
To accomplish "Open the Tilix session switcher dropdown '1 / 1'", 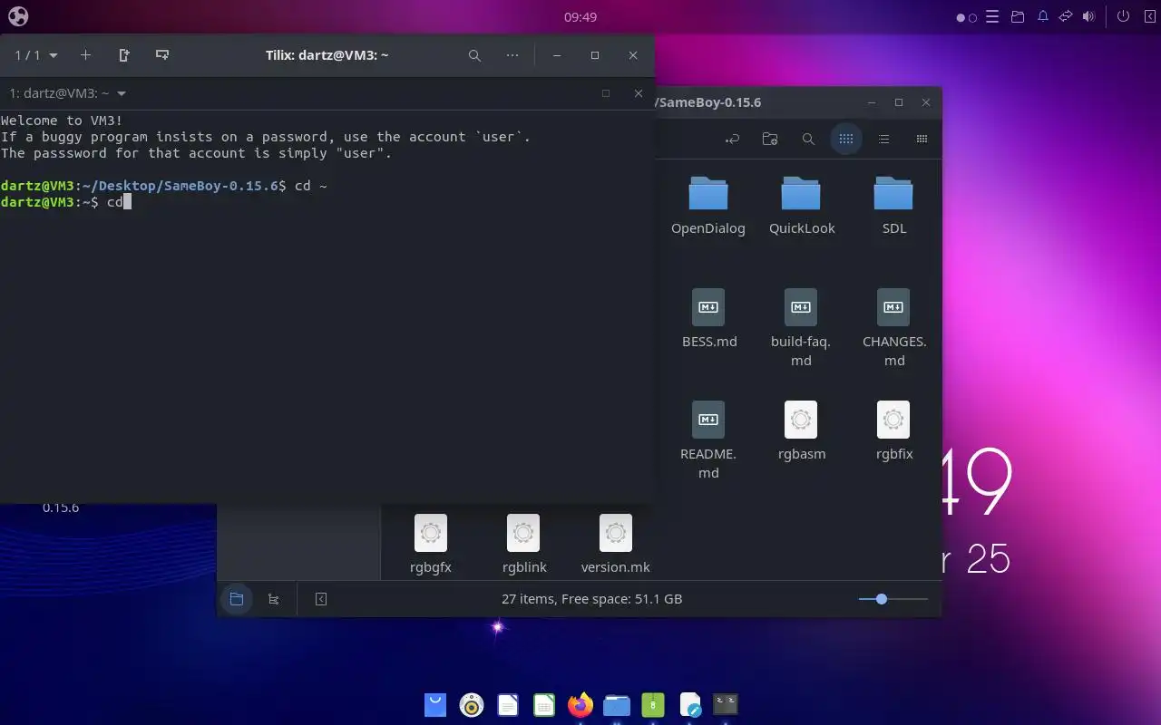I will [x=36, y=55].
